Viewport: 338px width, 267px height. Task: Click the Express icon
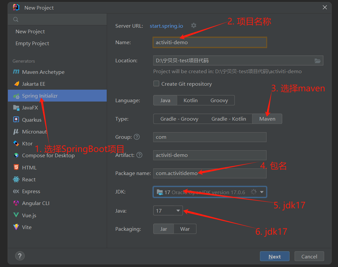16,191
